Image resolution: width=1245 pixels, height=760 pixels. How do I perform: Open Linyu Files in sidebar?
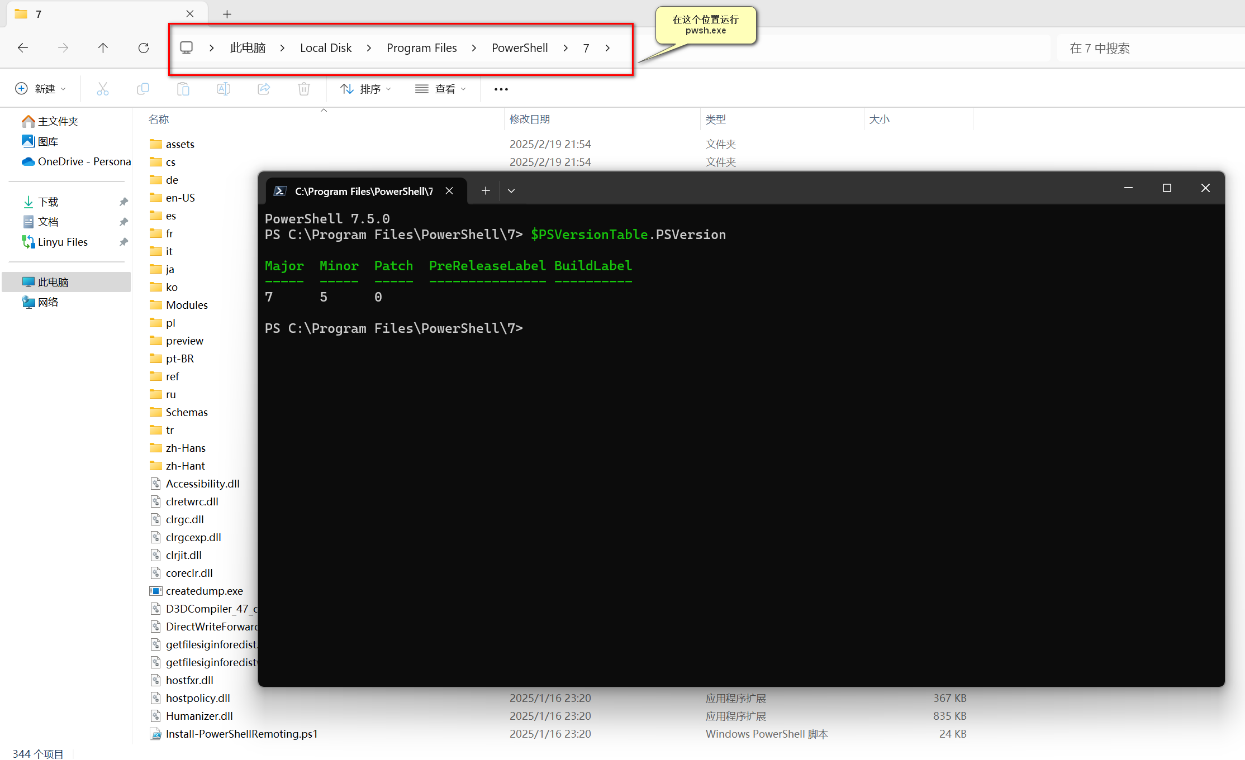click(x=55, y=242)
